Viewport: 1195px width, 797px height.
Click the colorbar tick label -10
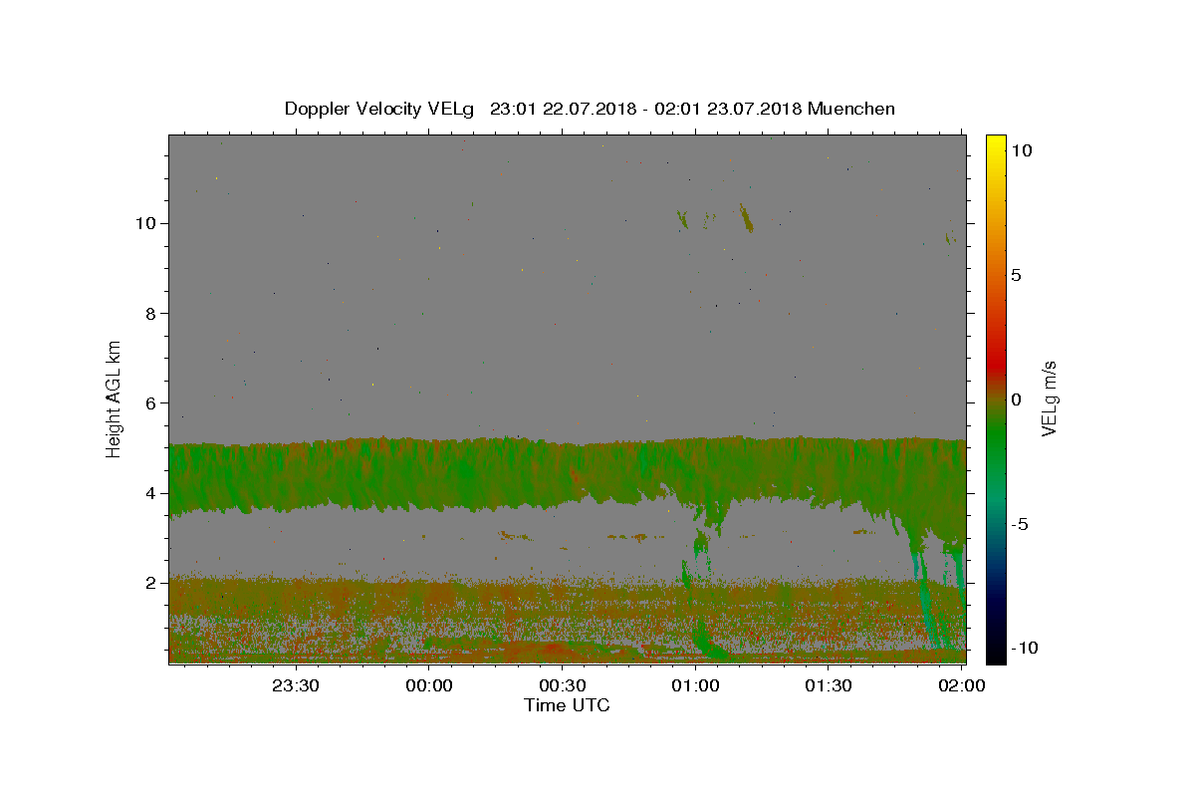pyautogui.click(x=1025, y=648)
